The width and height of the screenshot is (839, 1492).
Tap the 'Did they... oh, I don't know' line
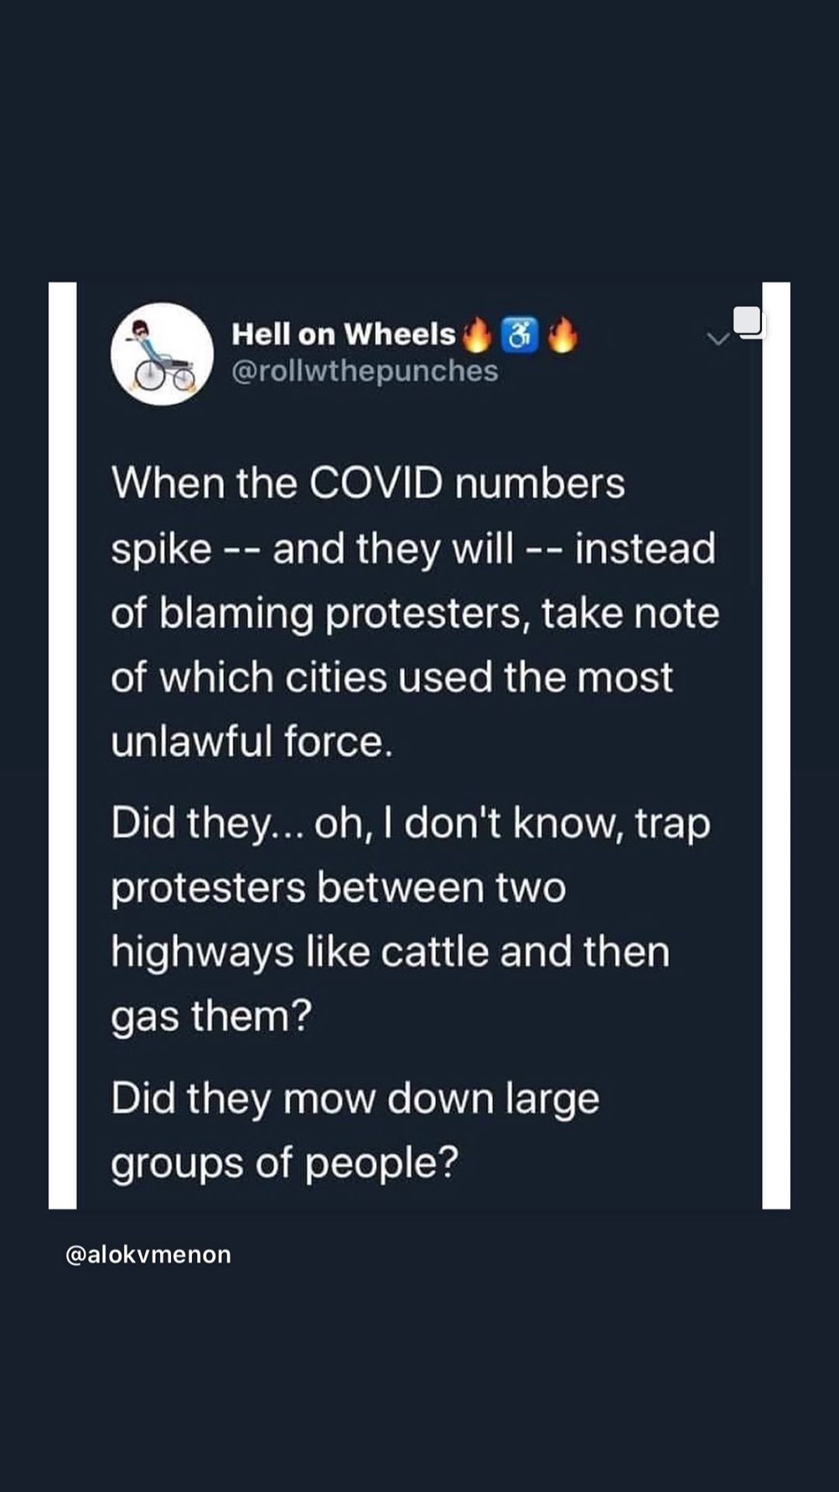point(410,823)
